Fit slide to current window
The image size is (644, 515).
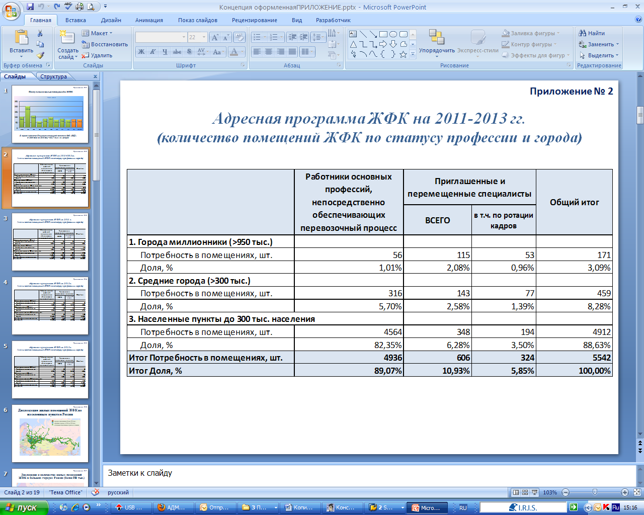pos(637,492)
